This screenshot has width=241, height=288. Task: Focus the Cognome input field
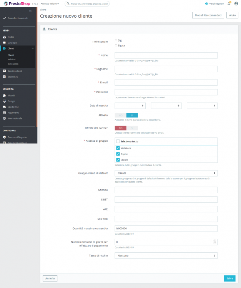click(166, 69)
